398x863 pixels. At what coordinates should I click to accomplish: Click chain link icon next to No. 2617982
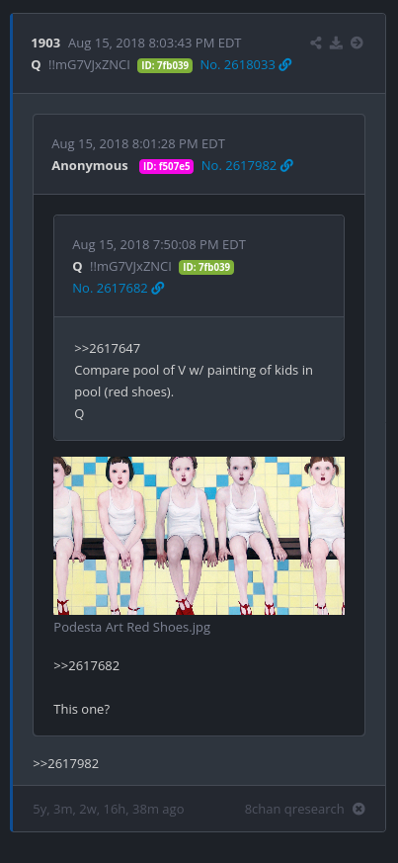[286, 166]
